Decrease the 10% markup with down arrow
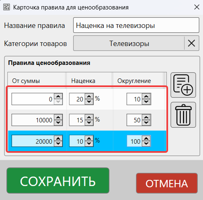 pyautogui.click(x=89, y=144)
